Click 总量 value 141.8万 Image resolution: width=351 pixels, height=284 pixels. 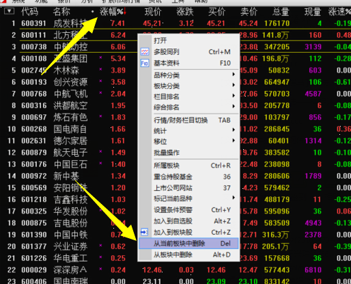275,35
